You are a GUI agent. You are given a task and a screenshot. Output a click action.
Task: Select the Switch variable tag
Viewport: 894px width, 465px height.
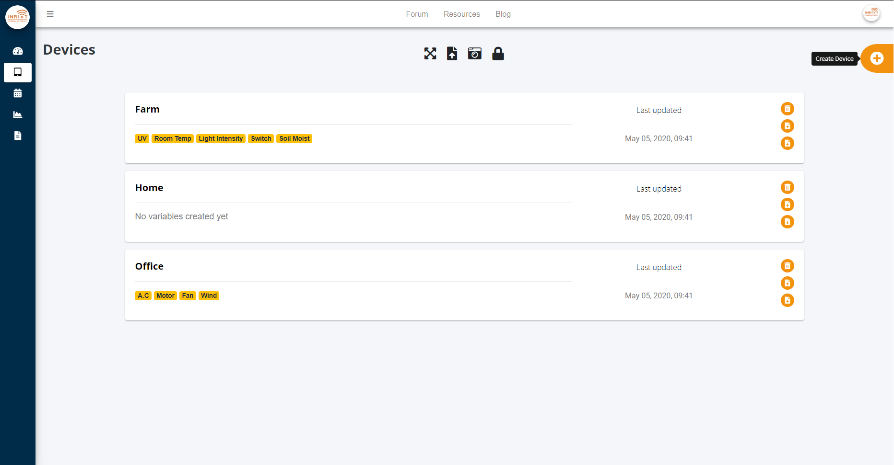(x=261, y=138)
